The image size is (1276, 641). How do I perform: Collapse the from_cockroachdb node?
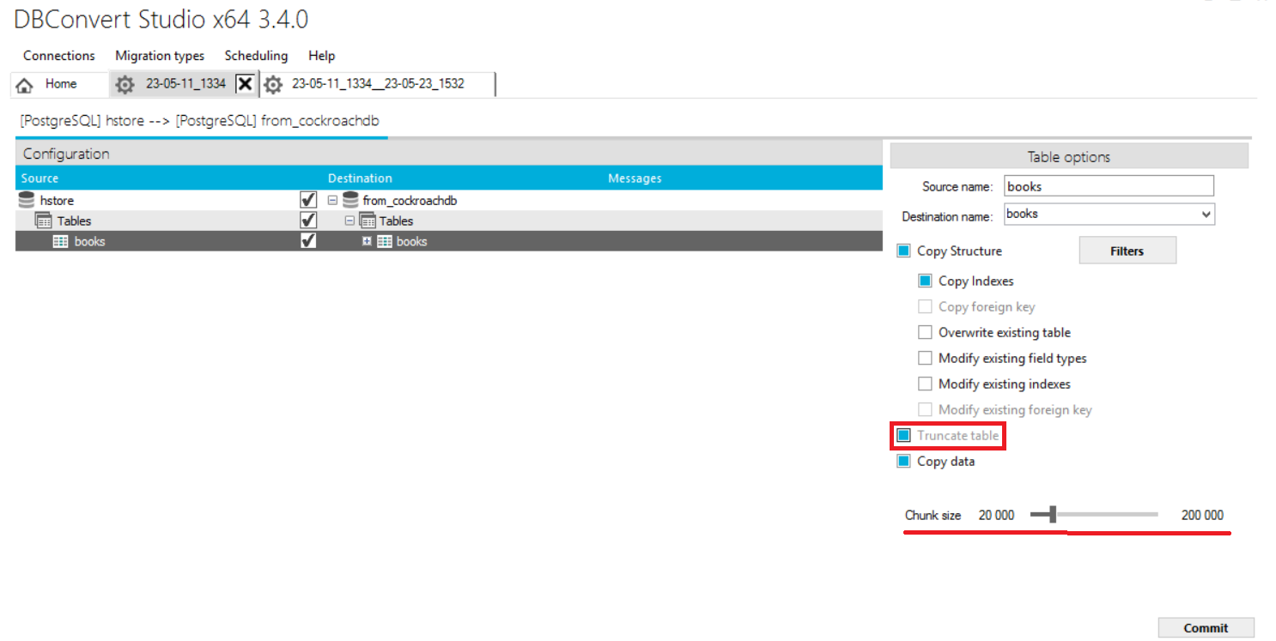pyautogui.click(x=333, y=201)
